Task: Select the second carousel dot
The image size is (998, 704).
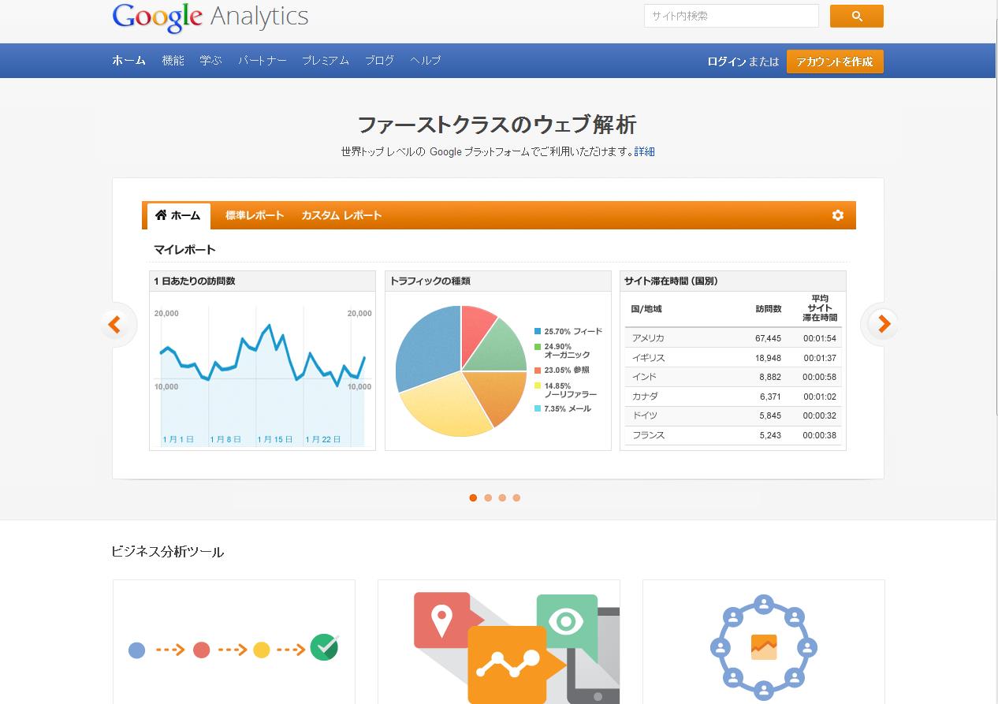Action: (x=488, y=497)
